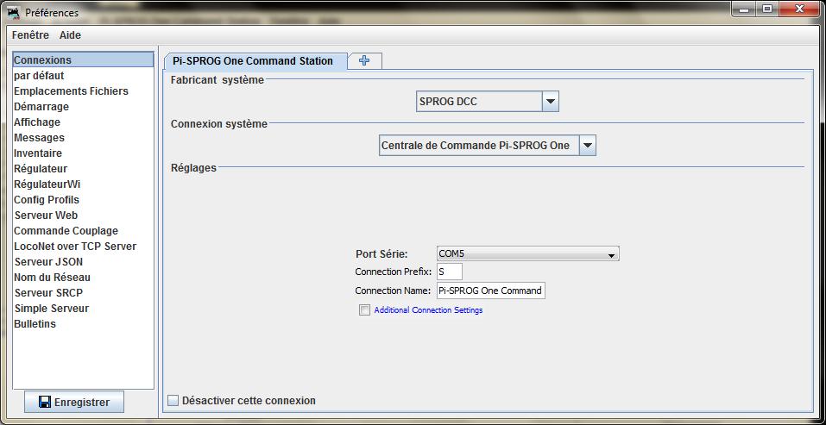Screen dimensions: 826x425
Task: Select Commande Couplage entry
Action: (x=83, y=231)
